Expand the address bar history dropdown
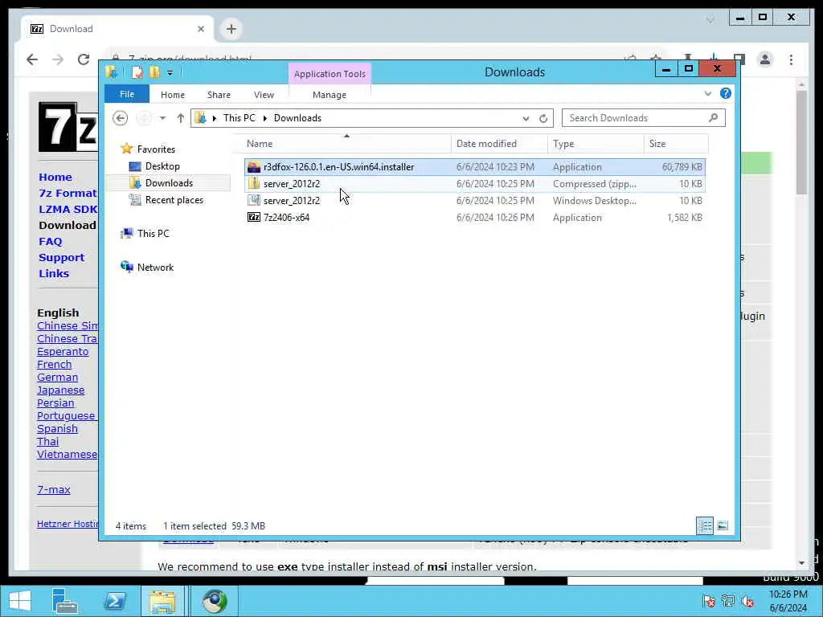This screenshot has width=823, height=617. tap(526, 119)
